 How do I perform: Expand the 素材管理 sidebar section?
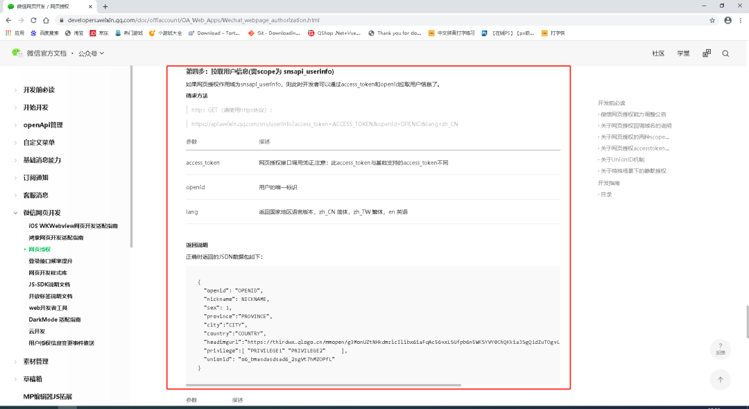36,361
